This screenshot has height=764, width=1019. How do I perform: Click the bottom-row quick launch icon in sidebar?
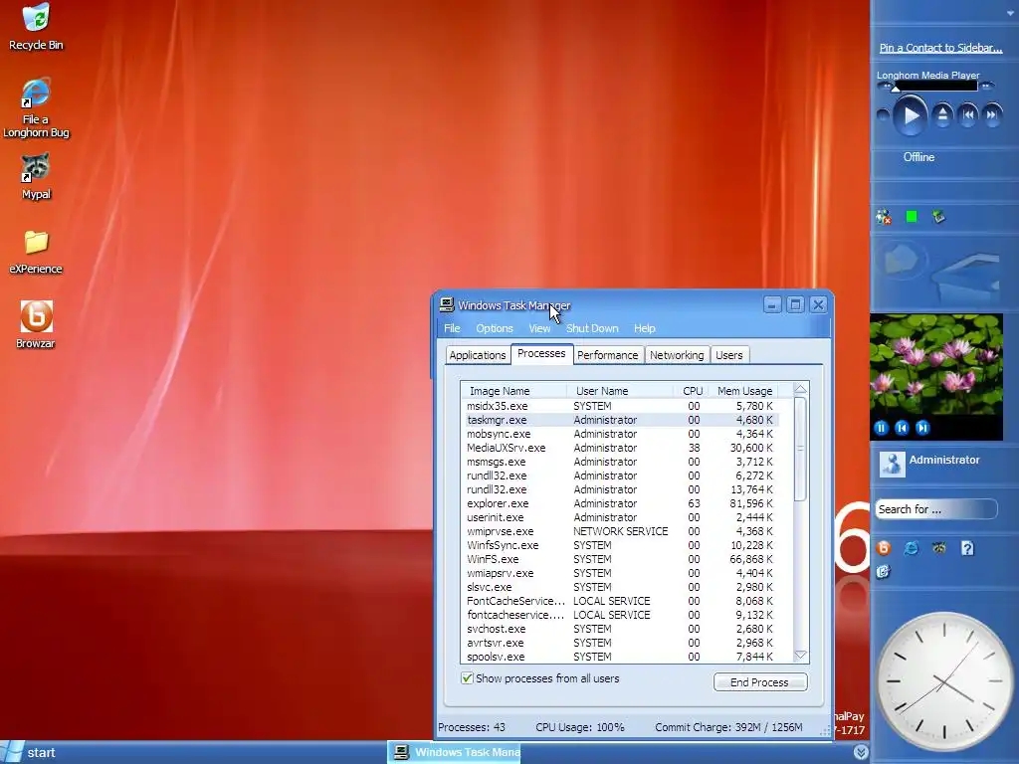tap(884, 572)
